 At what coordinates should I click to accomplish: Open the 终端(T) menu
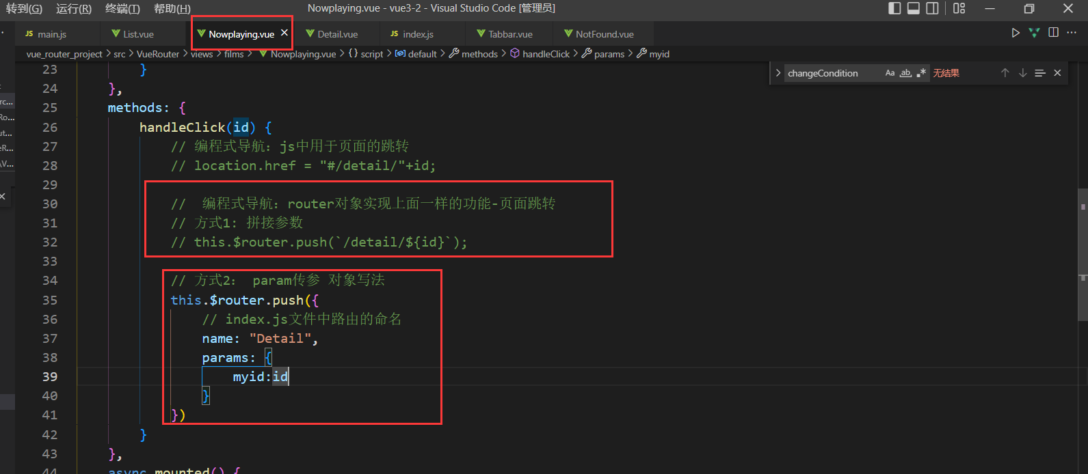pos(122,8)
